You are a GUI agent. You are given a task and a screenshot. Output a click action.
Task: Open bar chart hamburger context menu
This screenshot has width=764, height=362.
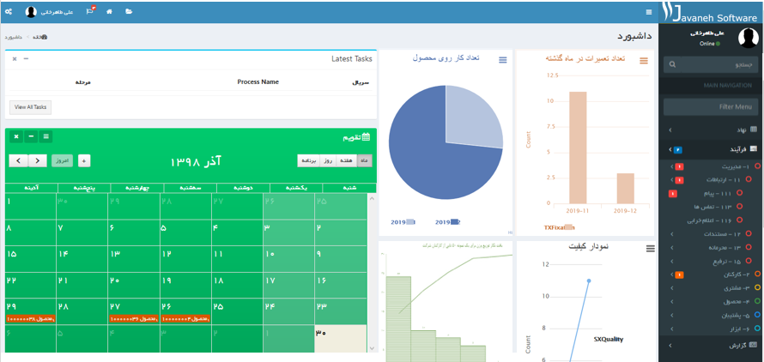[x=643, y=60]
